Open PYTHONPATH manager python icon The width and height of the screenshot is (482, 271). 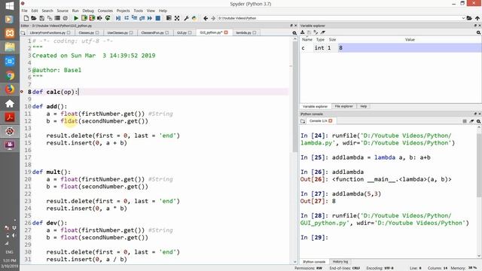(x=194, y=18)
